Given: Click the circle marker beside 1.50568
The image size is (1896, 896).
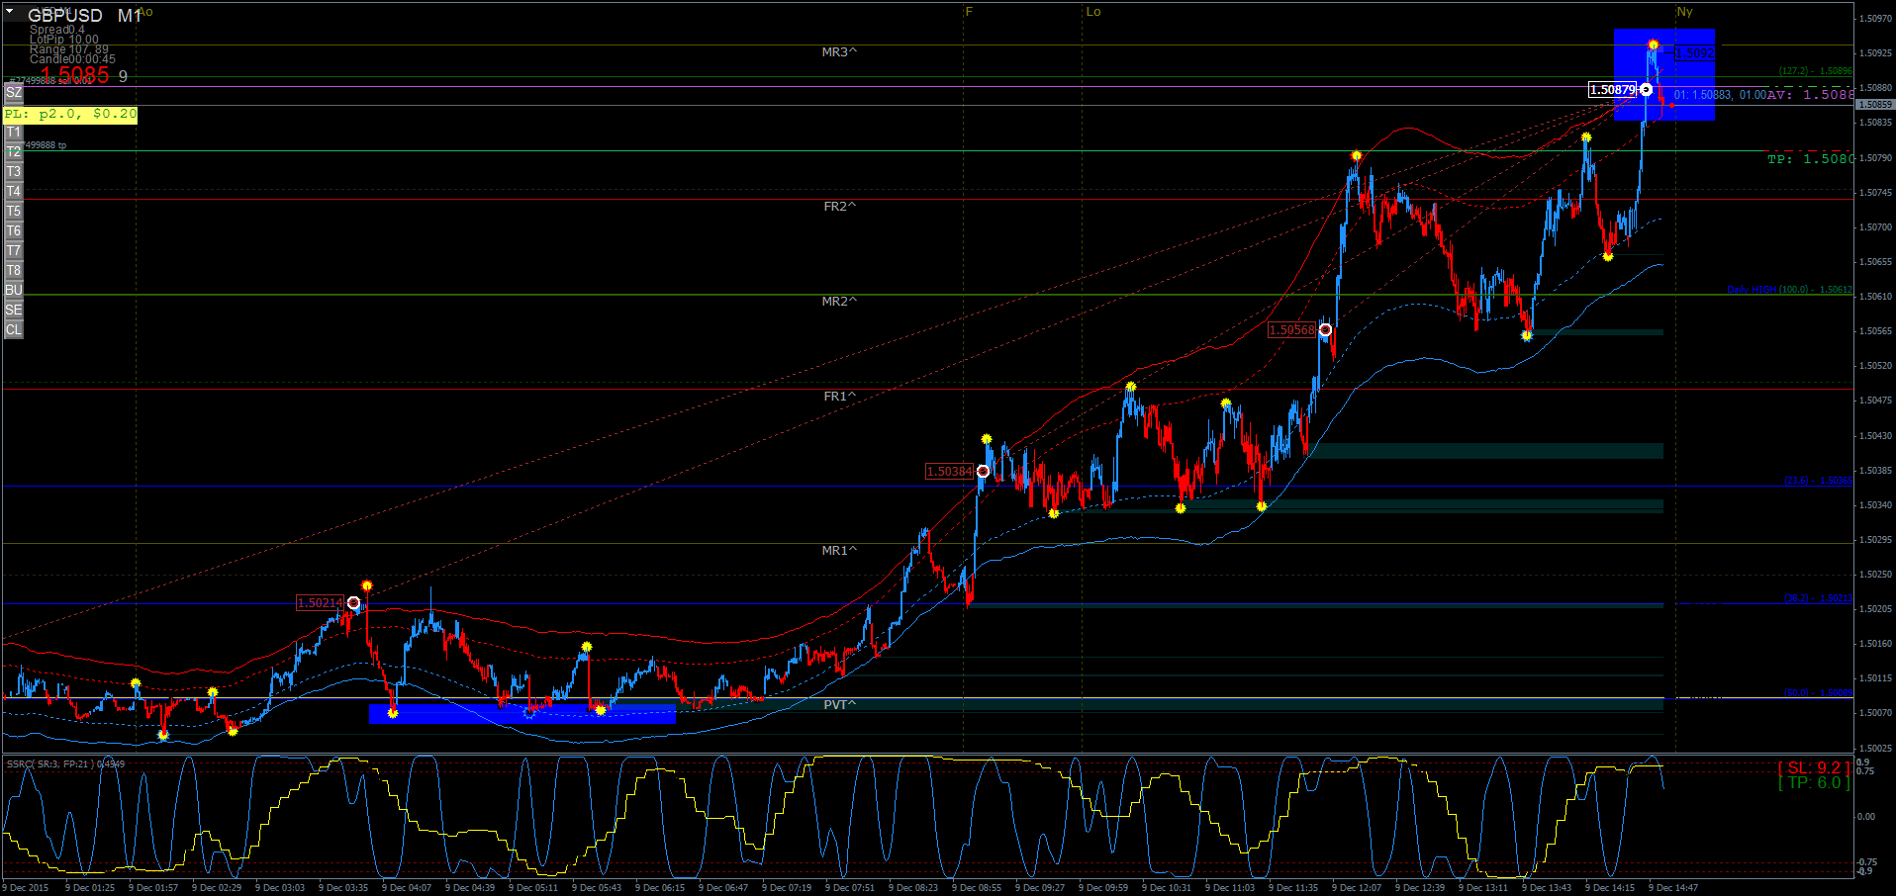Looking at the screenshot, I should 1325,330.
